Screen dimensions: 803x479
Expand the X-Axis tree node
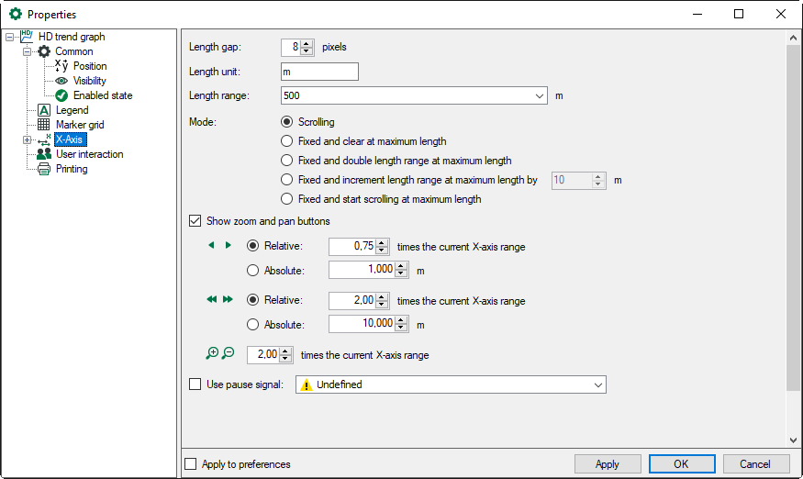28,140
